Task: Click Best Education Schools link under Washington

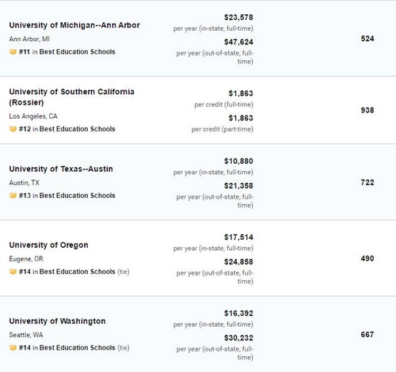Action: tap(78, 347)
